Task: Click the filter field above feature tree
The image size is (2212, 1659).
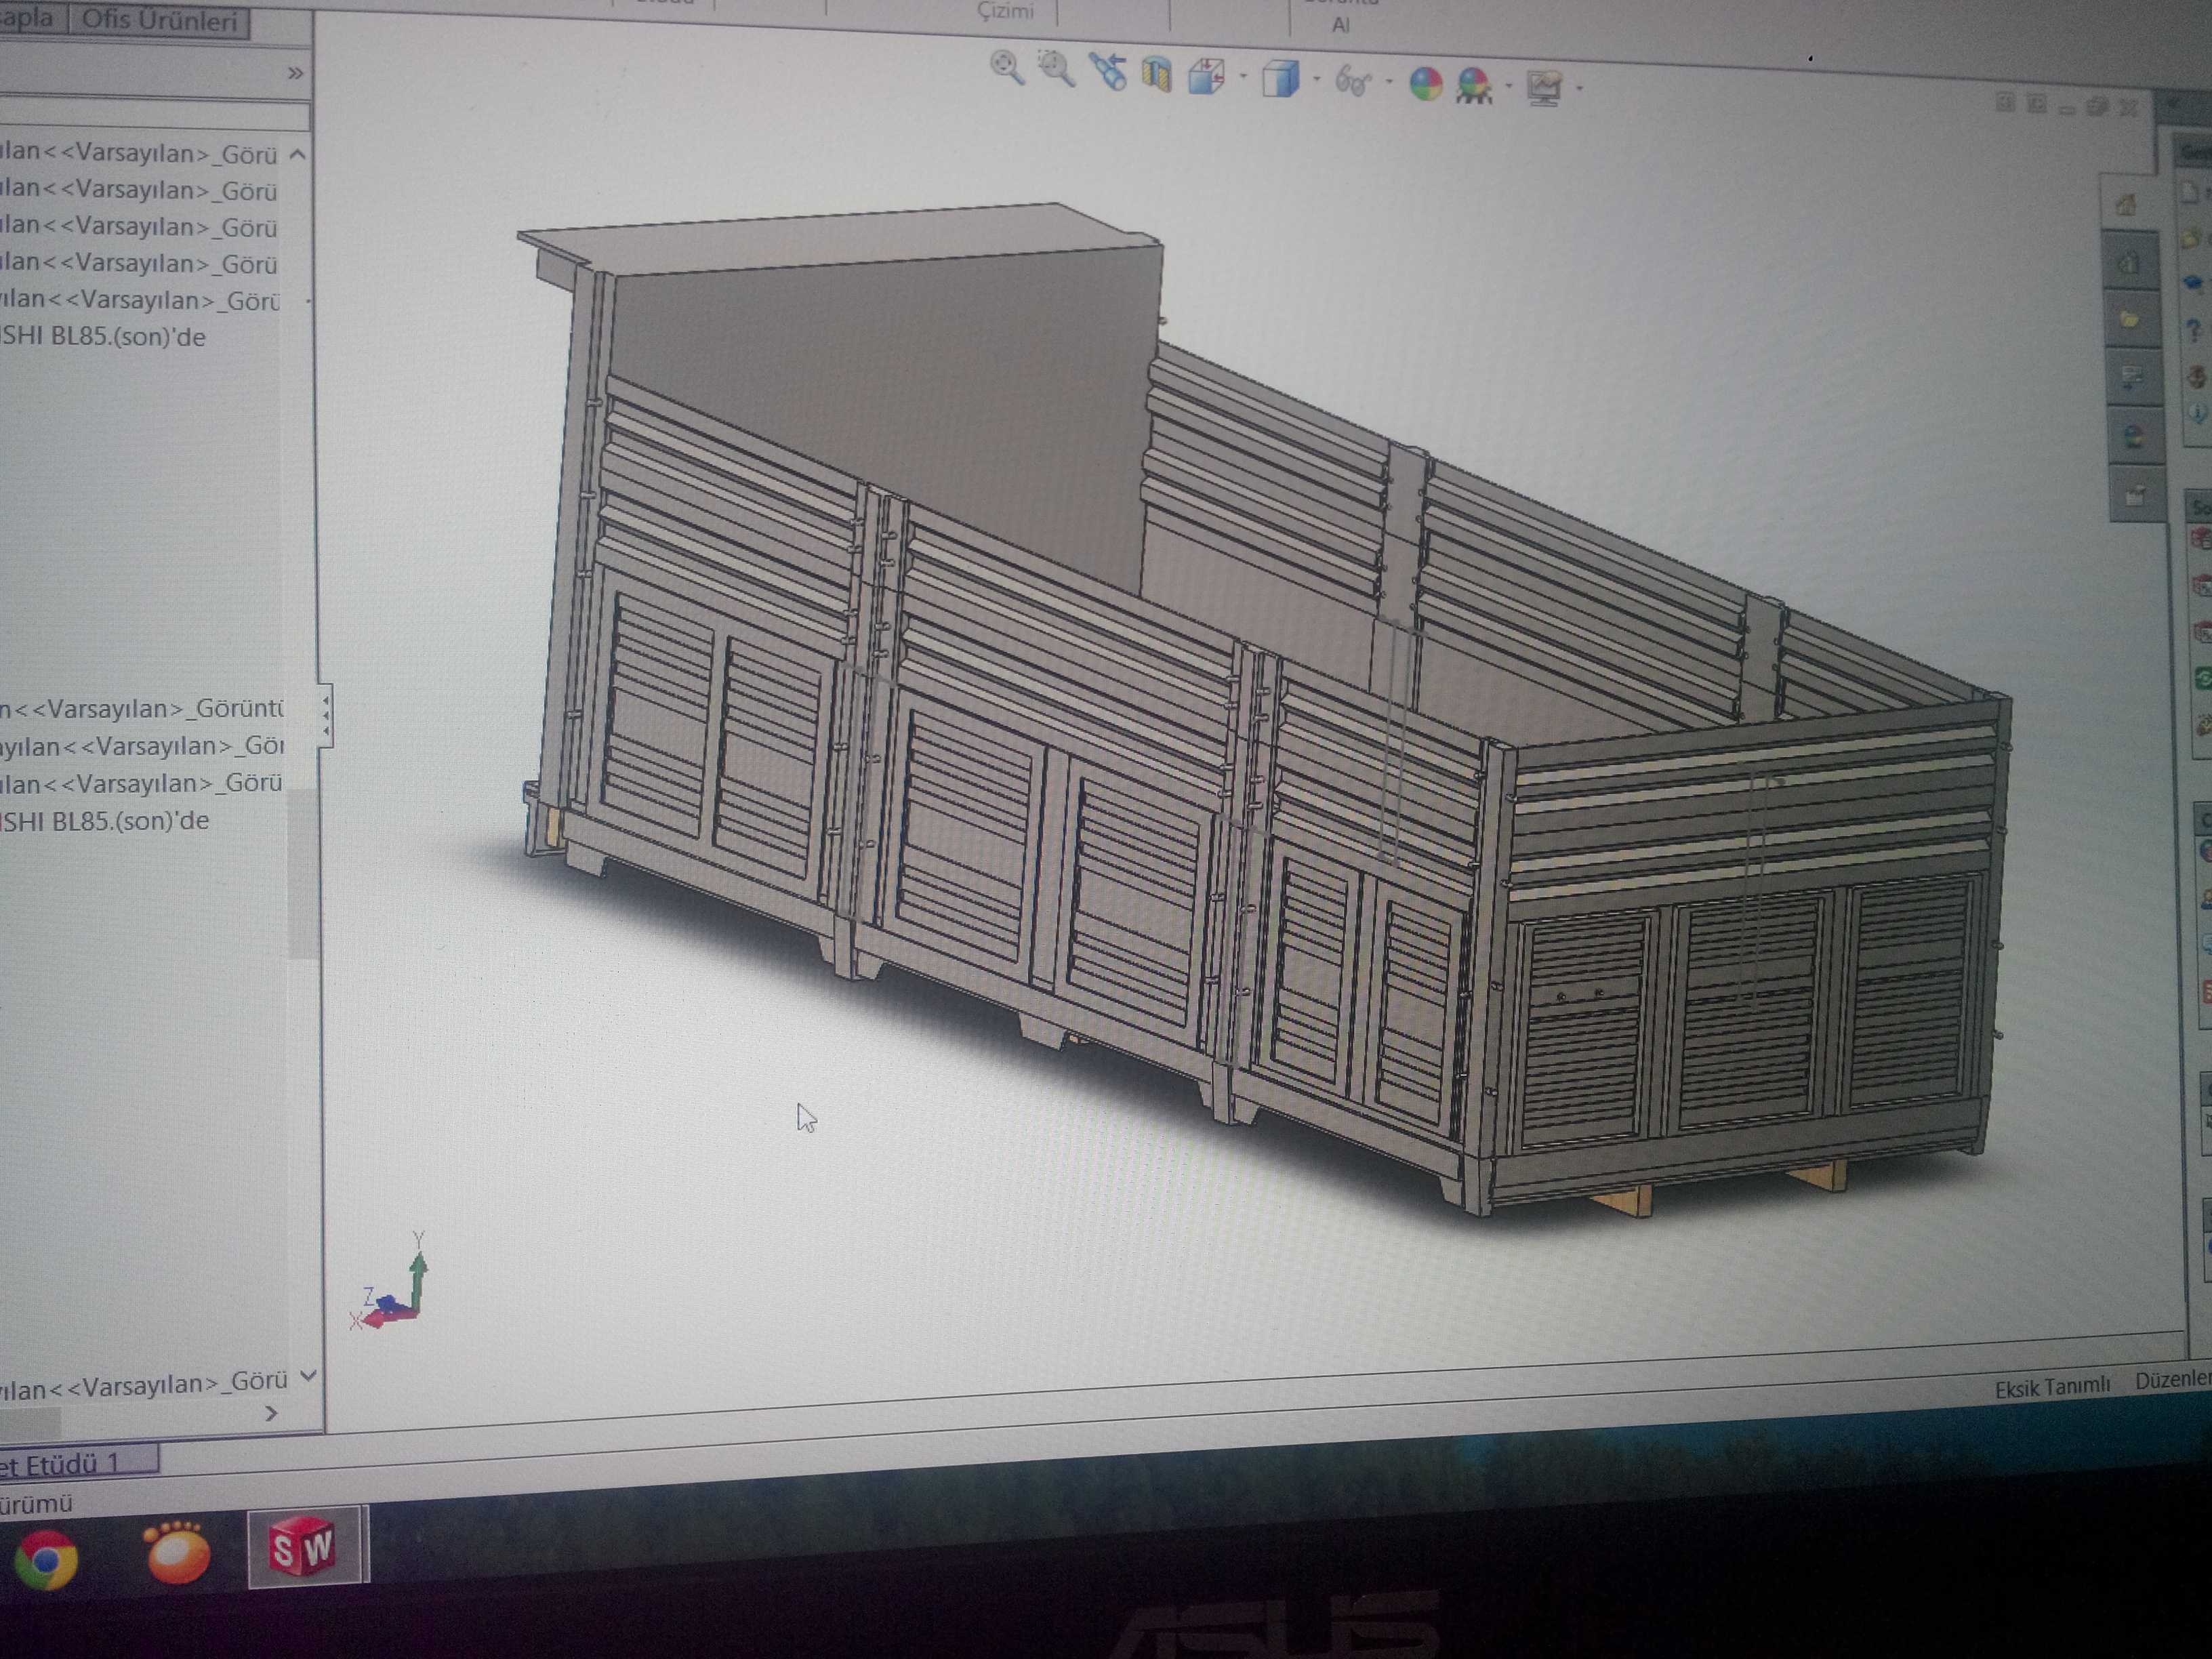Action: (x=155, y=115)
